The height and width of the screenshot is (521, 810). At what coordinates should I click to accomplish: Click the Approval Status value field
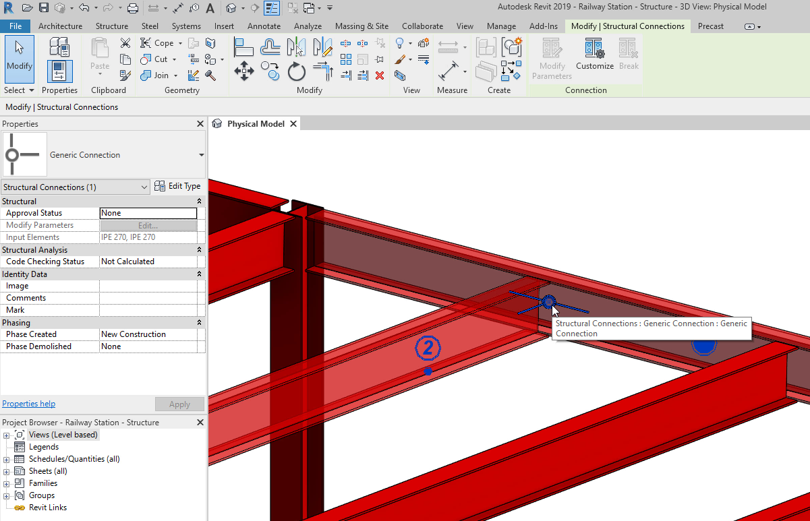click(148, 213)
